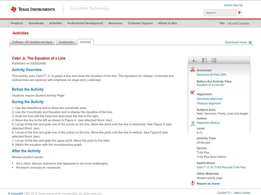Click Download All Files (ZIP)
This screenshot has width=261, height=195.
pyautogui.click(x=211, y=75)
